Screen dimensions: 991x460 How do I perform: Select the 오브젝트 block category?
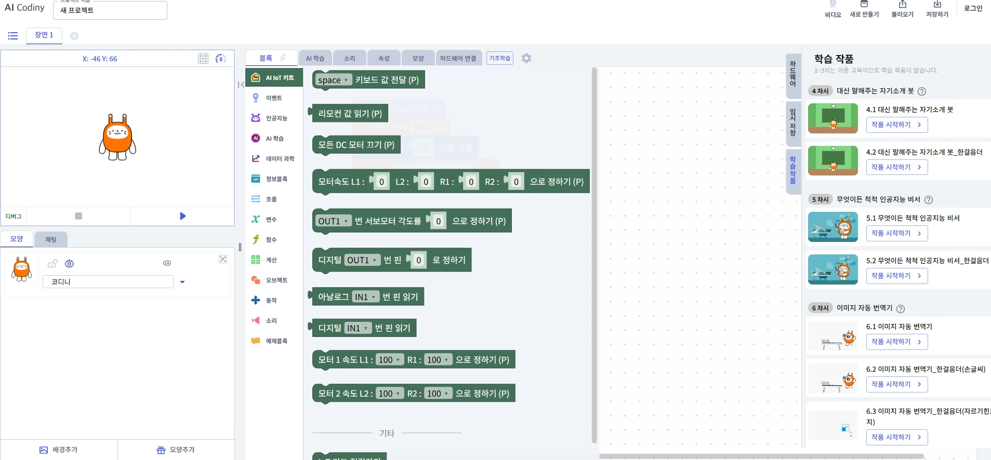pyautogui.click(x=274, y=280)
